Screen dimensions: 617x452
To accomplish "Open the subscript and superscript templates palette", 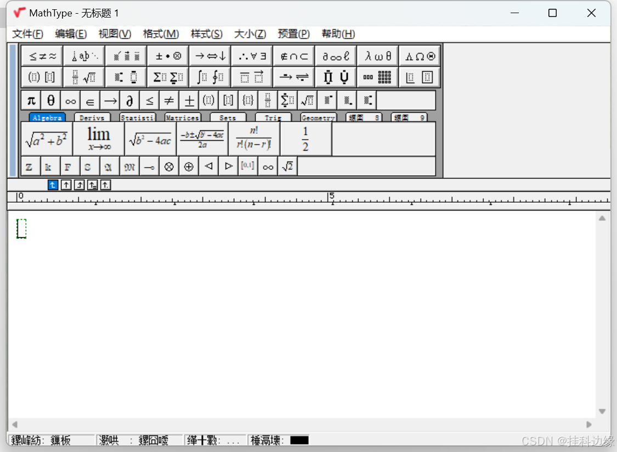I will (x=126, y=77).
